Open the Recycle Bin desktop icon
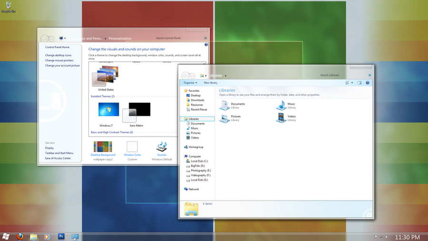Screen dimensions: 428x241 [9, 7]
